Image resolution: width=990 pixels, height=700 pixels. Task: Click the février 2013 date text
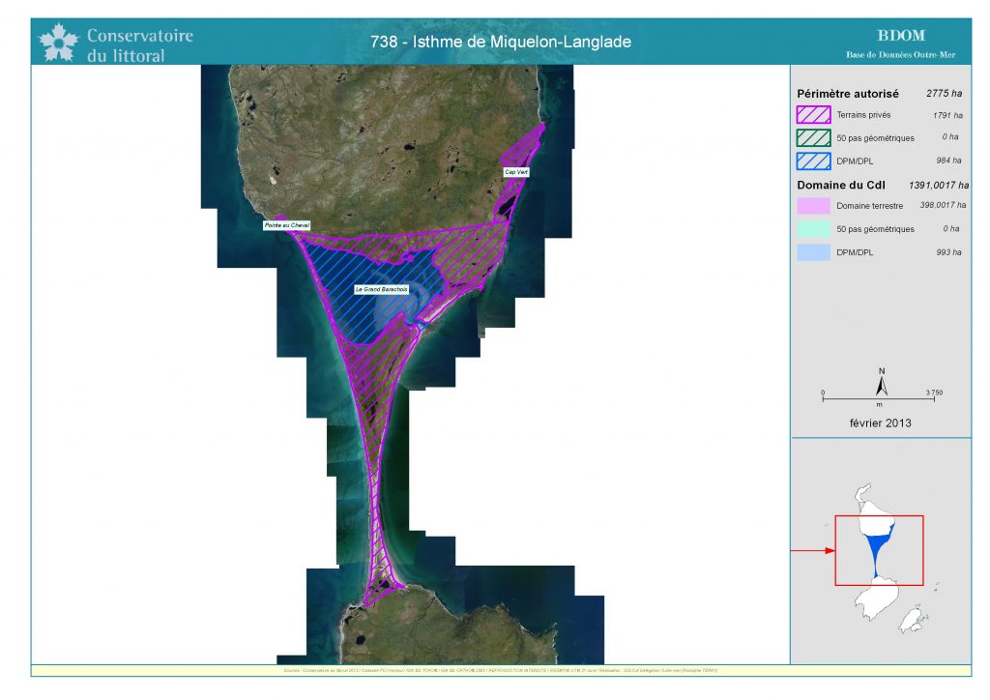click(x=881, y=423)
